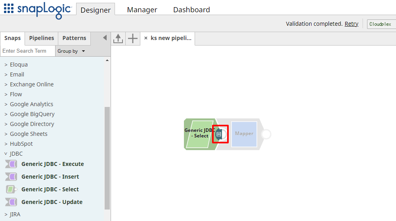Click the Mapper snap output connector circle
396x221 pixels.
266,134
